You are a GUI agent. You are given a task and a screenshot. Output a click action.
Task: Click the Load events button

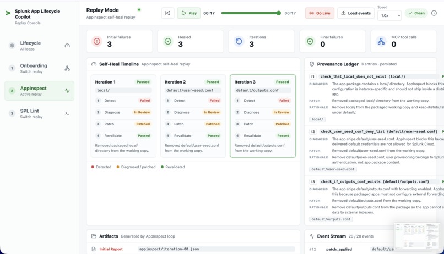point(356,13)
